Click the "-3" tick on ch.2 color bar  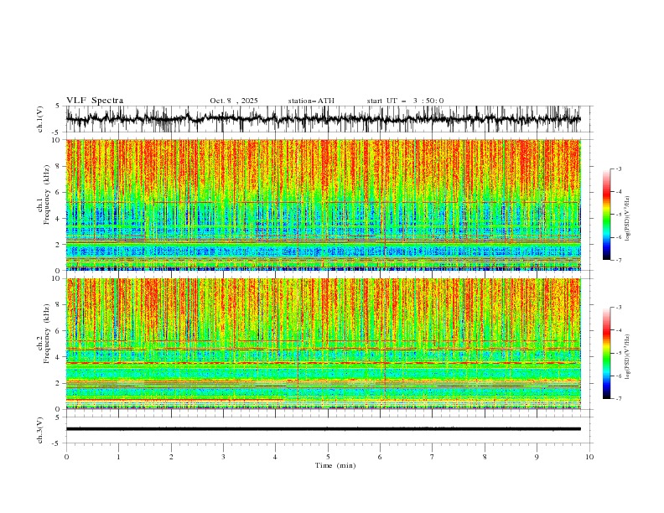point(618,308)
